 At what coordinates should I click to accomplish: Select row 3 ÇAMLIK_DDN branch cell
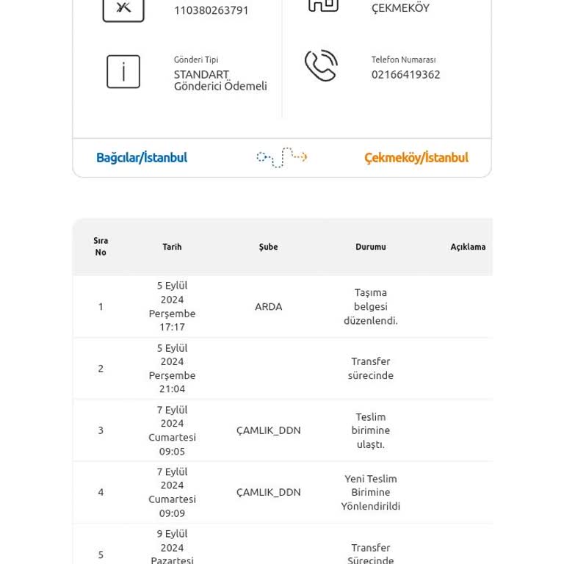point(268,430)
